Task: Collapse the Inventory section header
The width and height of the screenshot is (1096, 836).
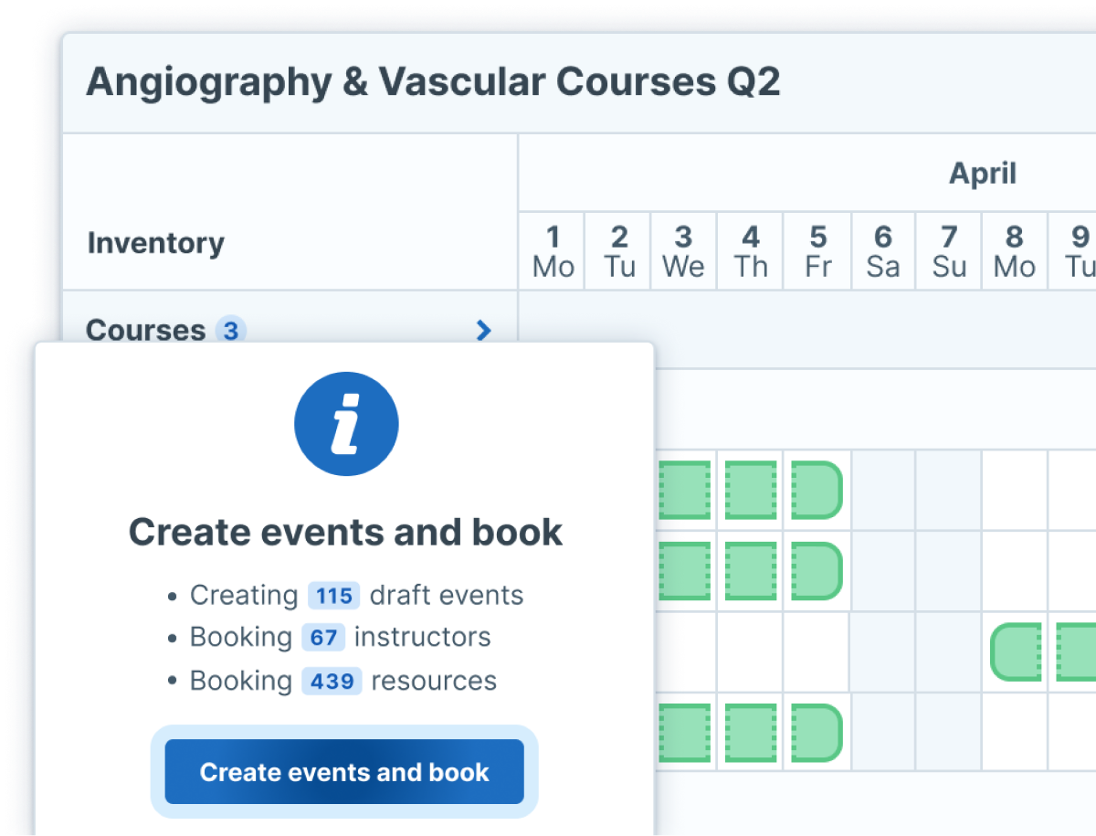Action: (x=155, y=242)
